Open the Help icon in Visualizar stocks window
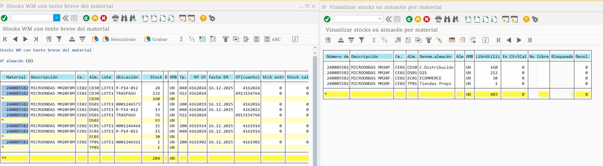 click(526, 19)
